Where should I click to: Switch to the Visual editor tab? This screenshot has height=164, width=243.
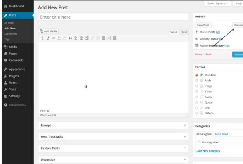[174, 32]
